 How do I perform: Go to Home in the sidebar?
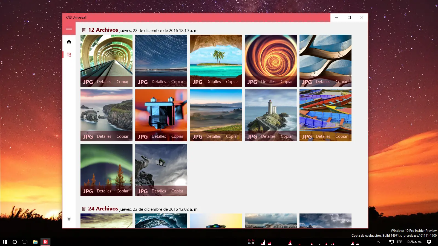tap(69, 42)
